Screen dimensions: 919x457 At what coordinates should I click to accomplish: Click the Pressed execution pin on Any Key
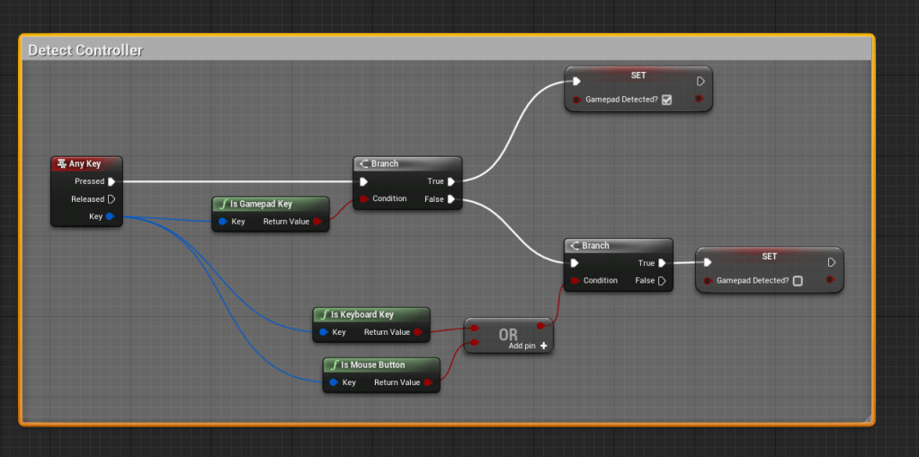[x=112, y=181]
